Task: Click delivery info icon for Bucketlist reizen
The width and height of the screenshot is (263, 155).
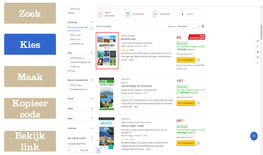Action: click(203, 47)
